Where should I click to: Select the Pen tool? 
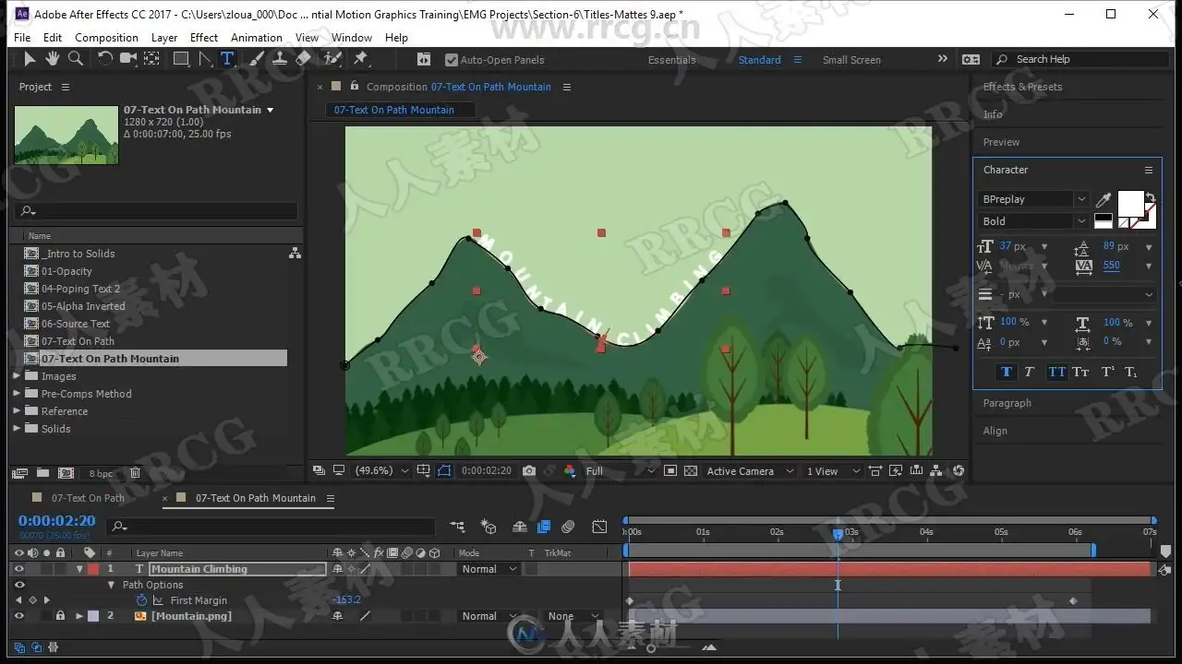[205, 59]
